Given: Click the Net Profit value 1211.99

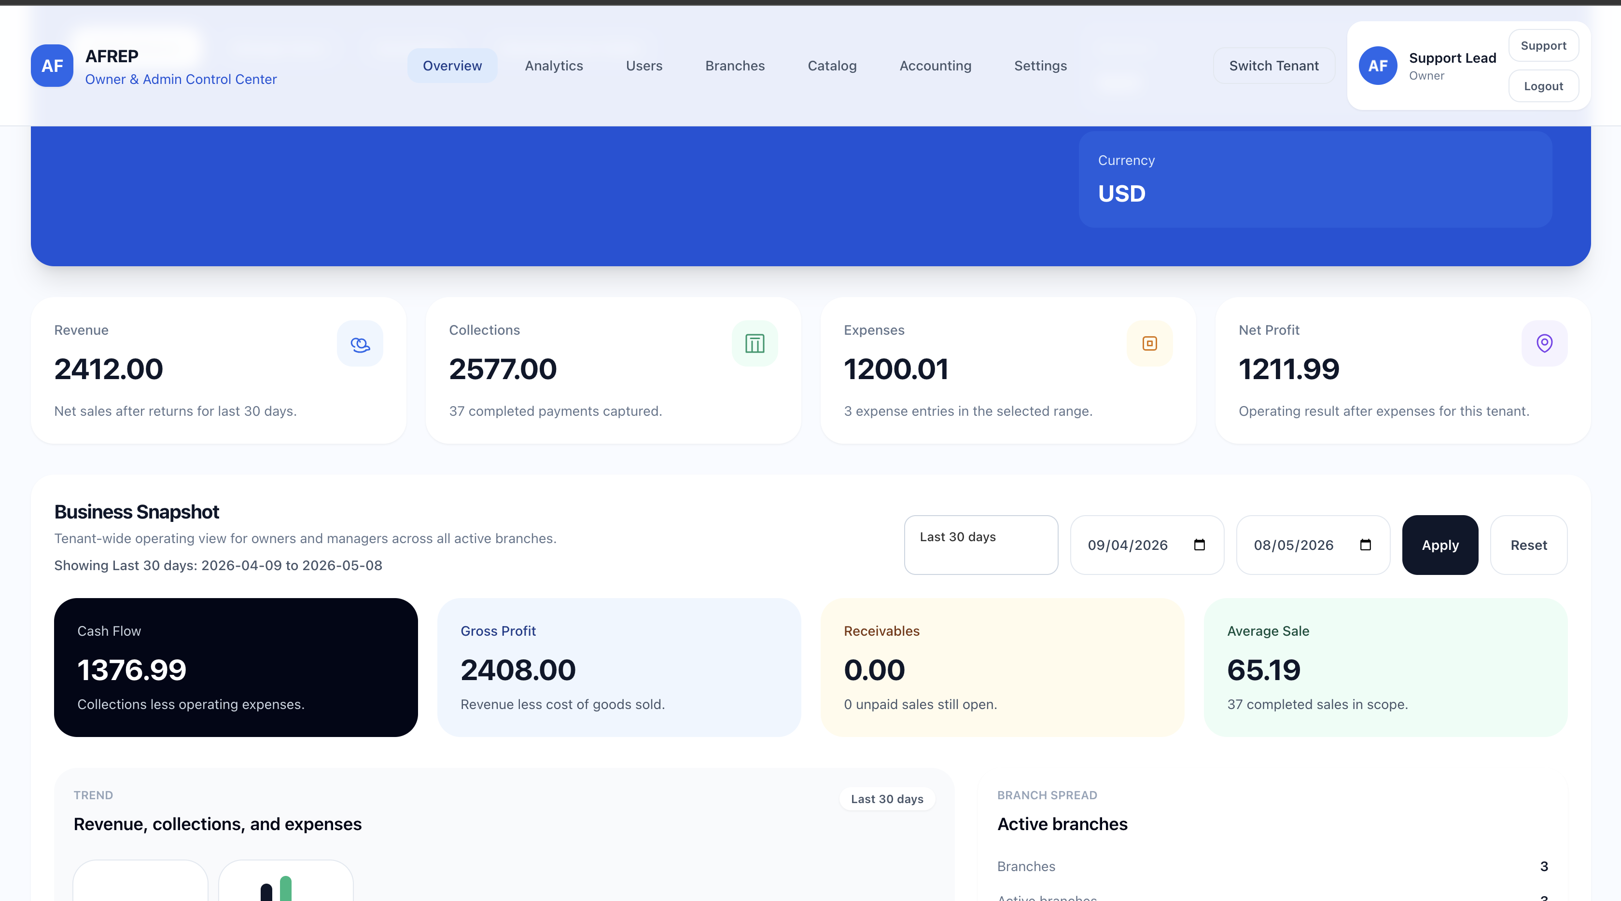Looking at the screenshot, I should (x=1289, y=369).
